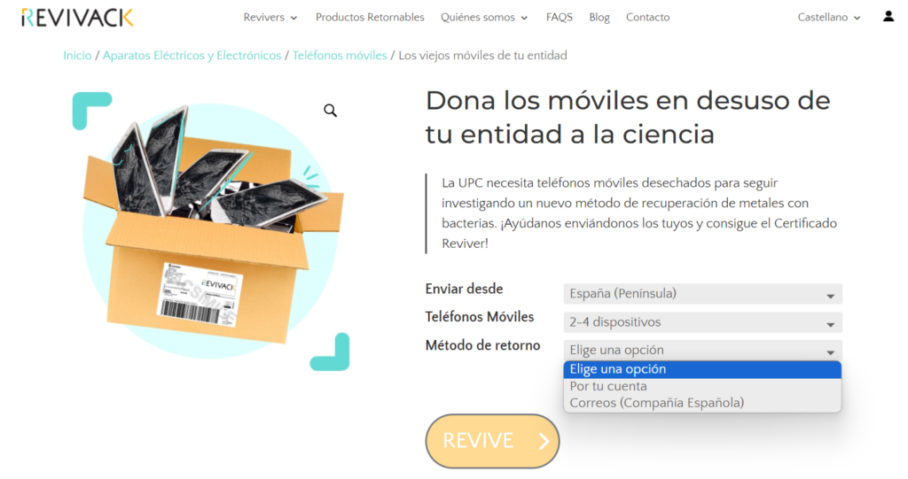Viewport: 908px width, 479px height.
Task: Click the 'Los viejos móviles de tu entidad' breadcrumb text
Action: click(483, 56)
